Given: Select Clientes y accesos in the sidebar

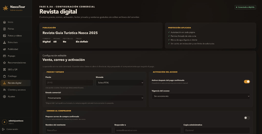Looking at the screenshot, I should coord(16,90).
